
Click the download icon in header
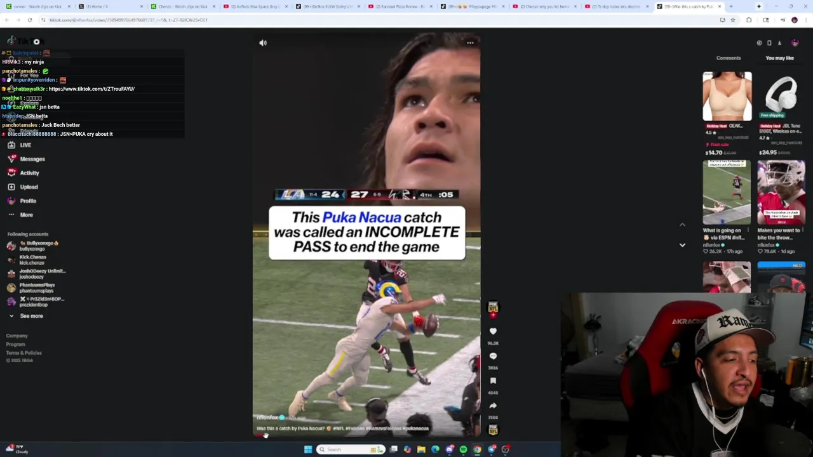coord(779,43)
